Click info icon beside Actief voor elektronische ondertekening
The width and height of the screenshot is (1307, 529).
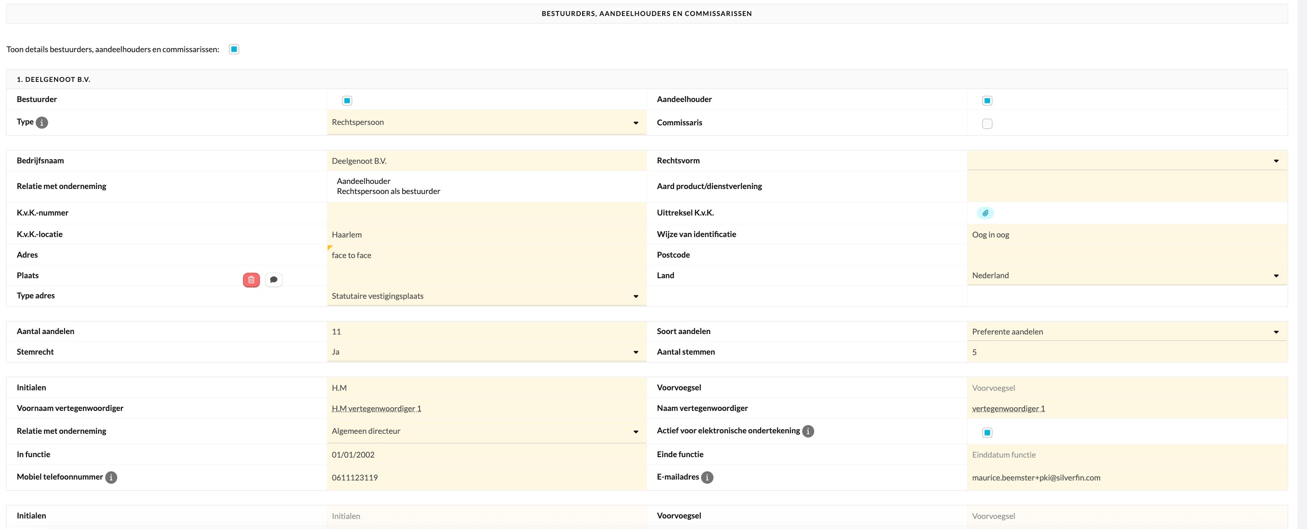(808, 431)
